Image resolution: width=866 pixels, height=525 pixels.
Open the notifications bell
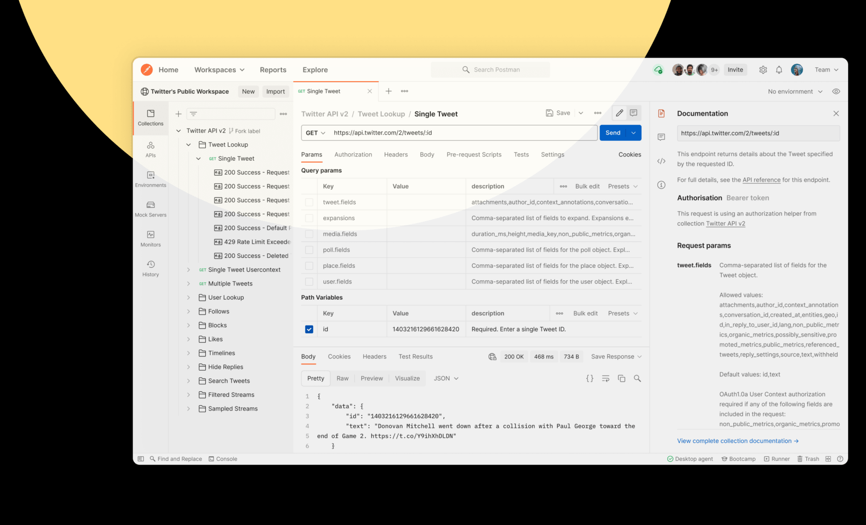779,70
